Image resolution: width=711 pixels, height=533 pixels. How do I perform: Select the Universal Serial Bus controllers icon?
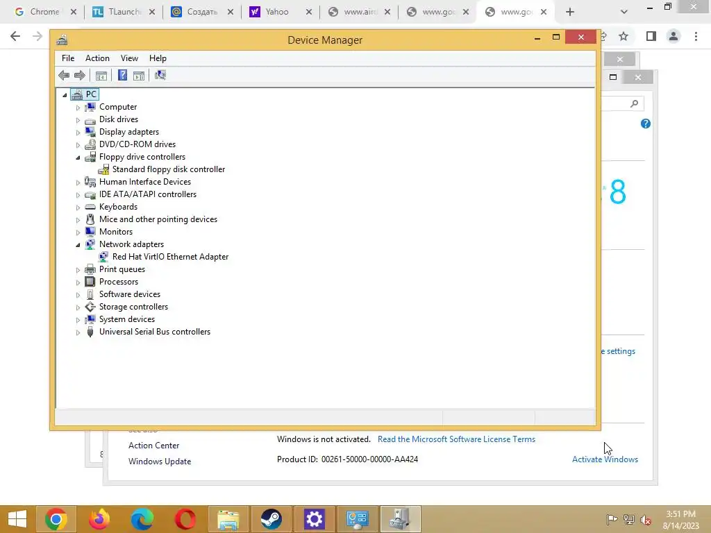(90, 332)
